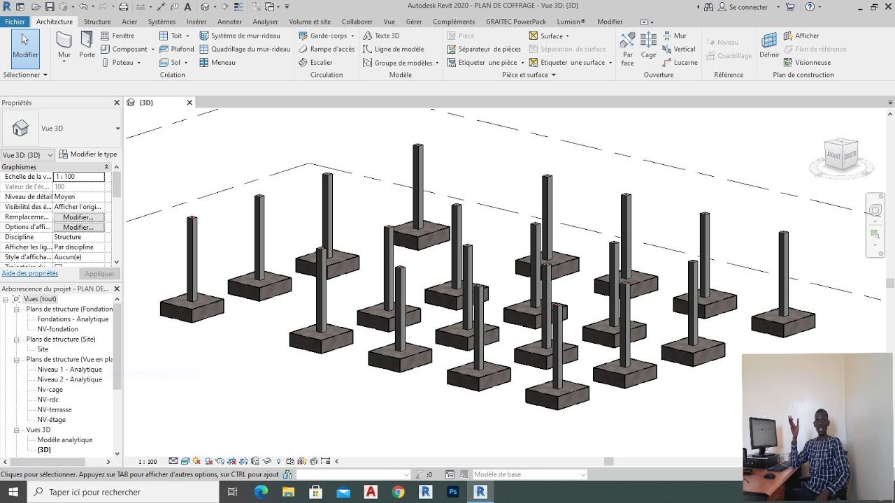Click Modifier le type button
Viewport: 895px width, 503px height.
(x=88, y=154)
